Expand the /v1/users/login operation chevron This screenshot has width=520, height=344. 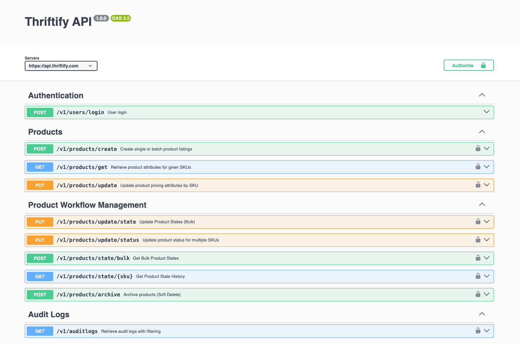pyautogui.click(x=487, y=112)
